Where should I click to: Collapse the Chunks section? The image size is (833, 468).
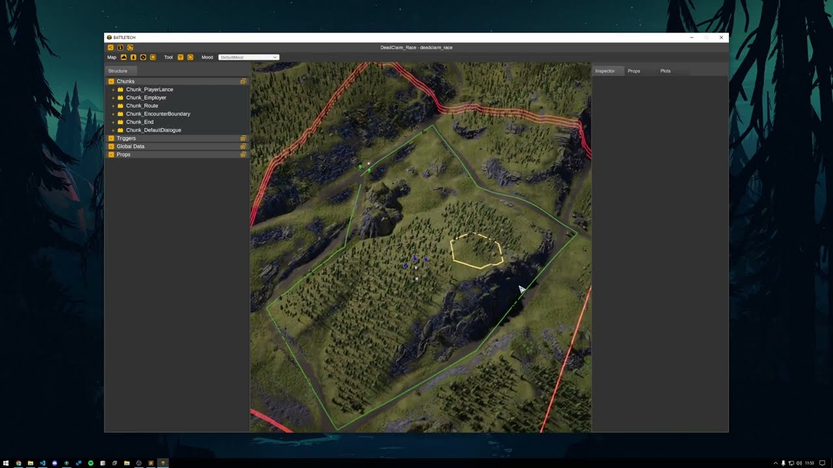(x=111, y=81)
